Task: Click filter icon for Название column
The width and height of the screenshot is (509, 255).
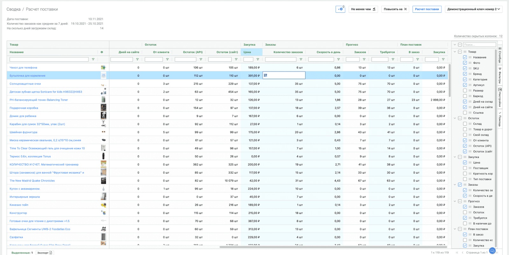Action: [93, 60]
